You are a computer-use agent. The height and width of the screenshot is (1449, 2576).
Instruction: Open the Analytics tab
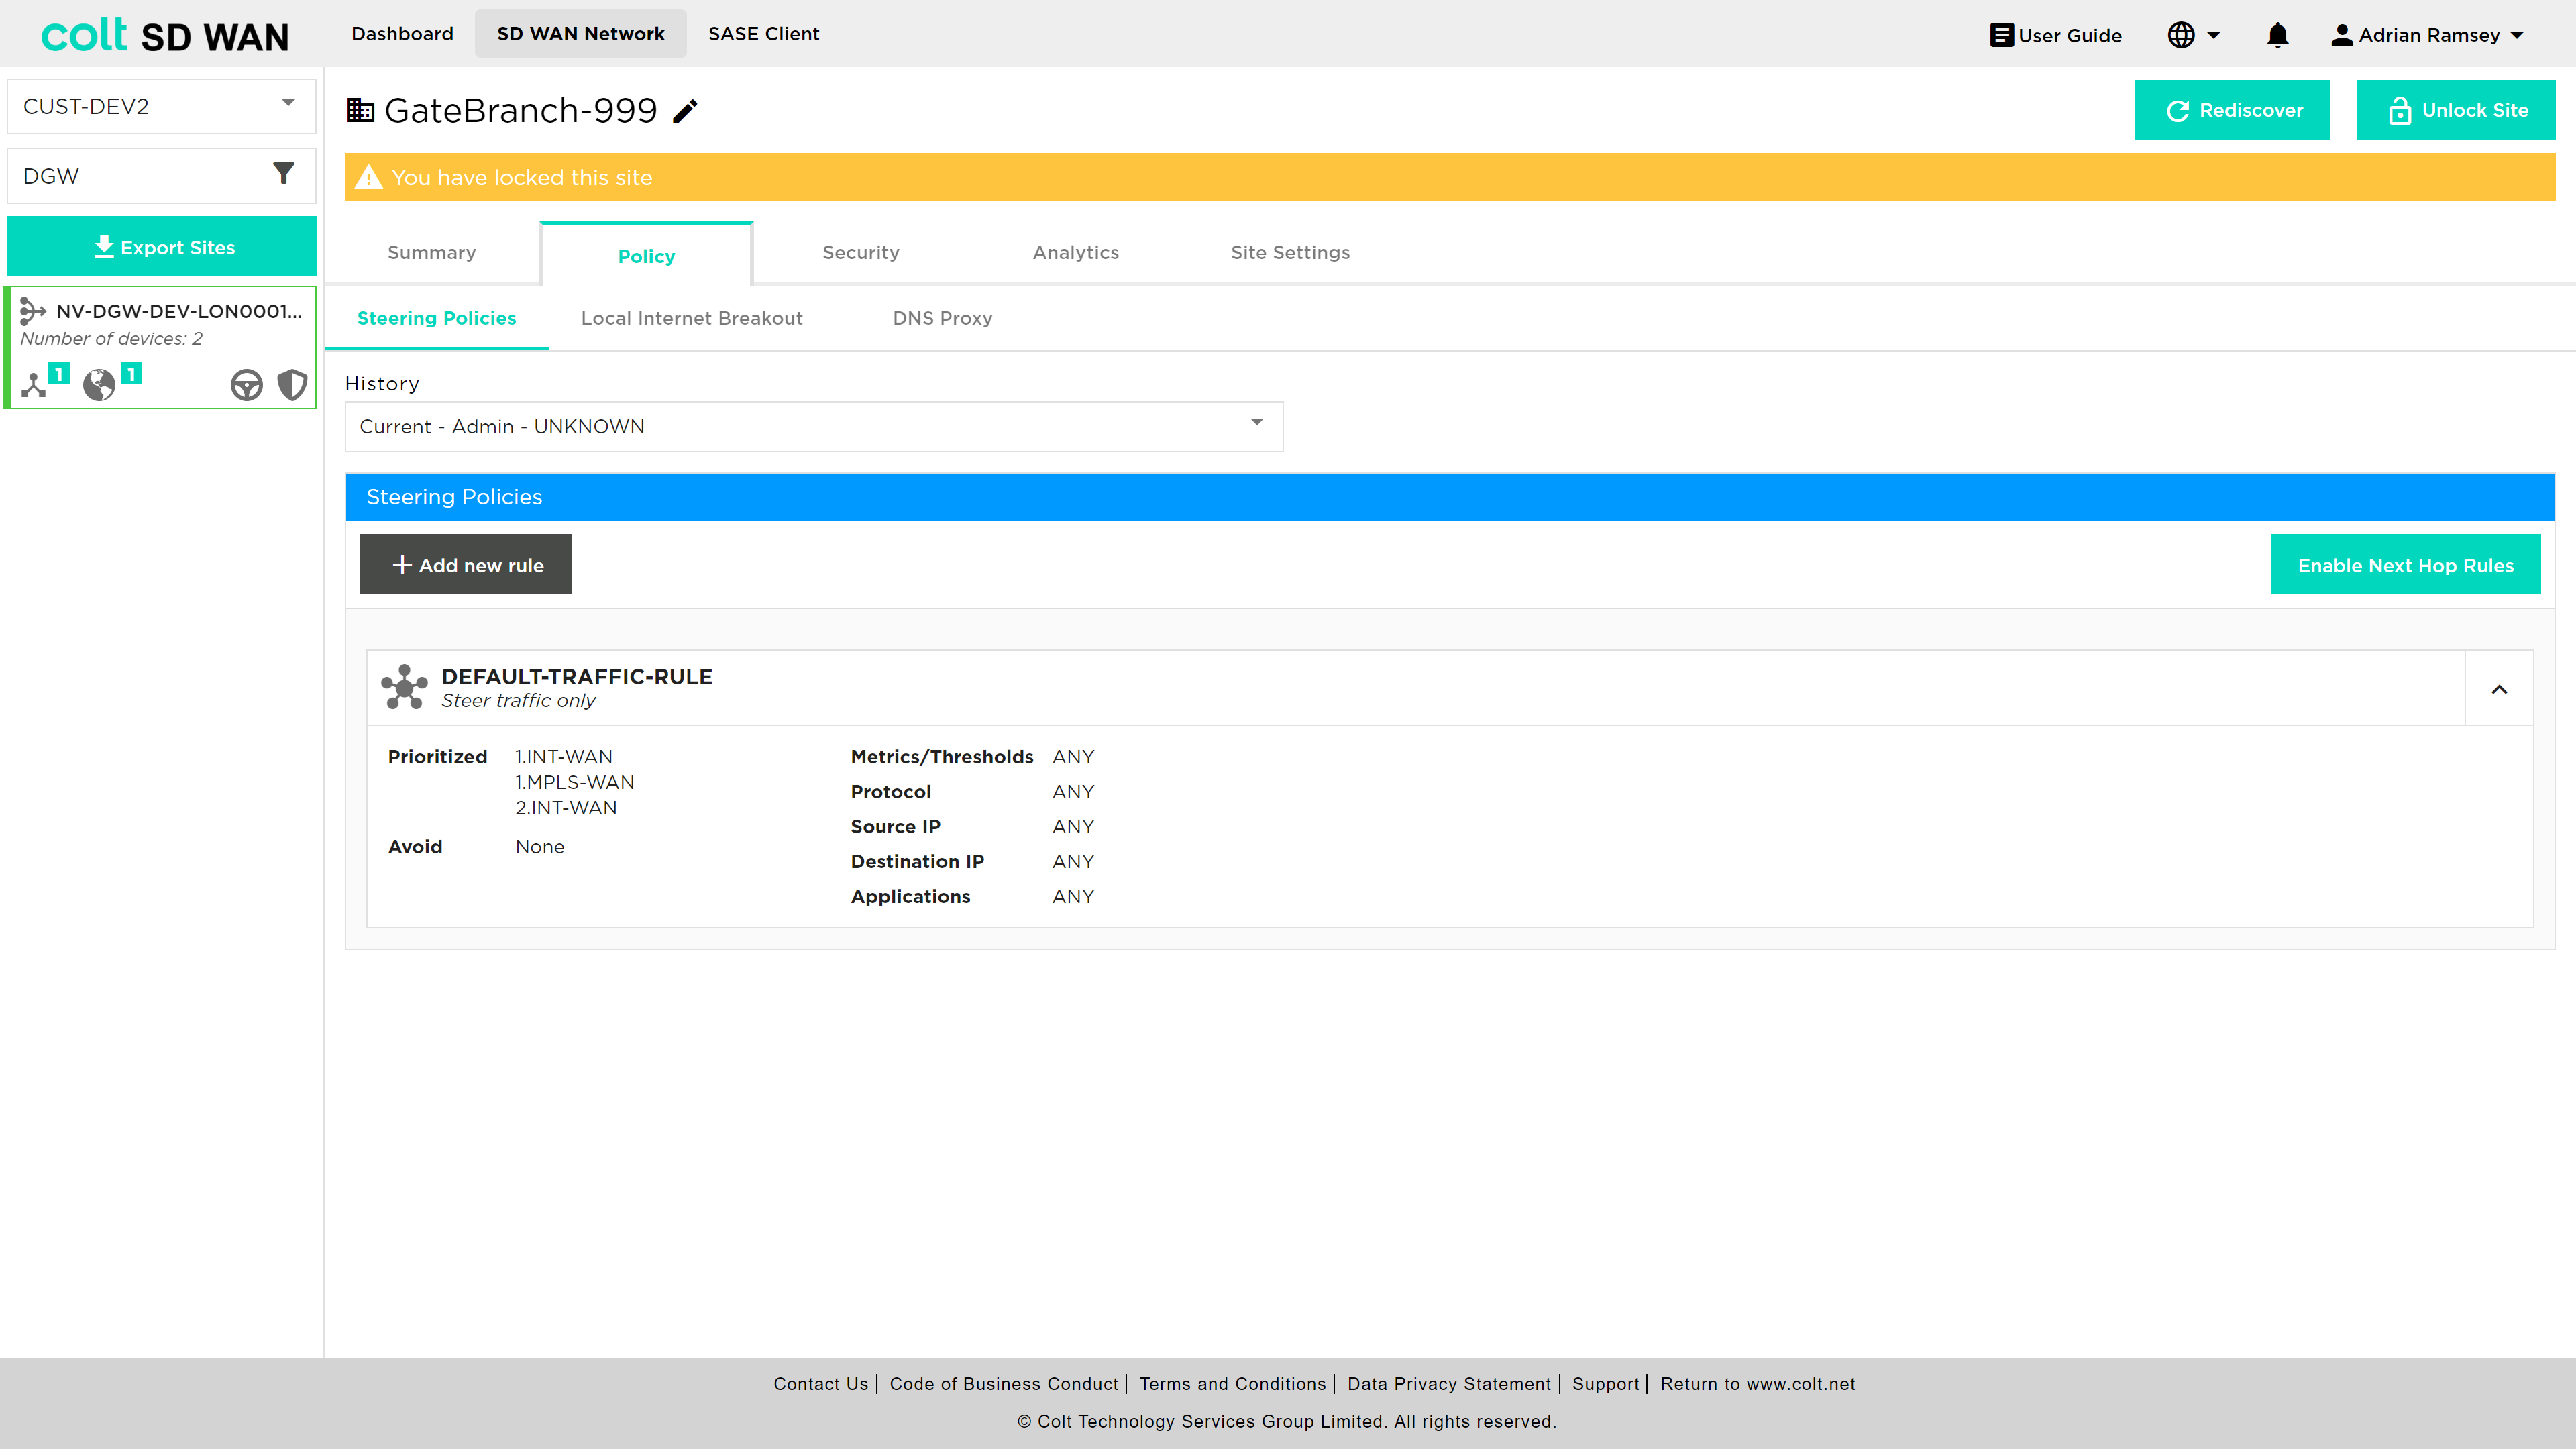pos(1076,252)
